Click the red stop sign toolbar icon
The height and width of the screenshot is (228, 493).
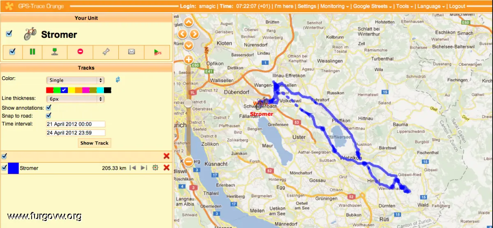pyautogui.click(x=81, y=52)
